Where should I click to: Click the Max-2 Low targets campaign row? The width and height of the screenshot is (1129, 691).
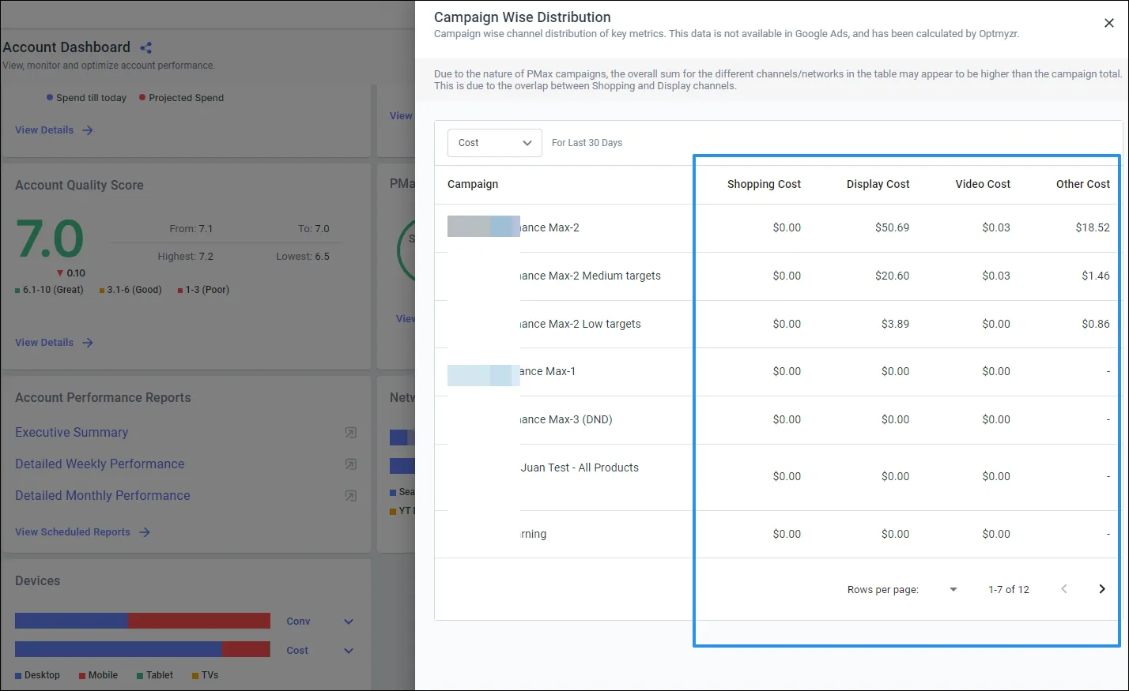coord(778,325)
